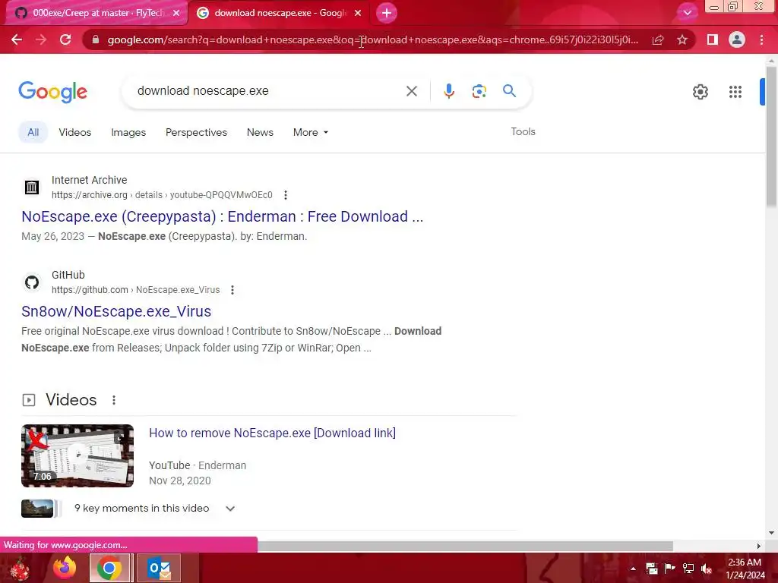
Task: Open the Google apps grid
Action: coord(735,92)
